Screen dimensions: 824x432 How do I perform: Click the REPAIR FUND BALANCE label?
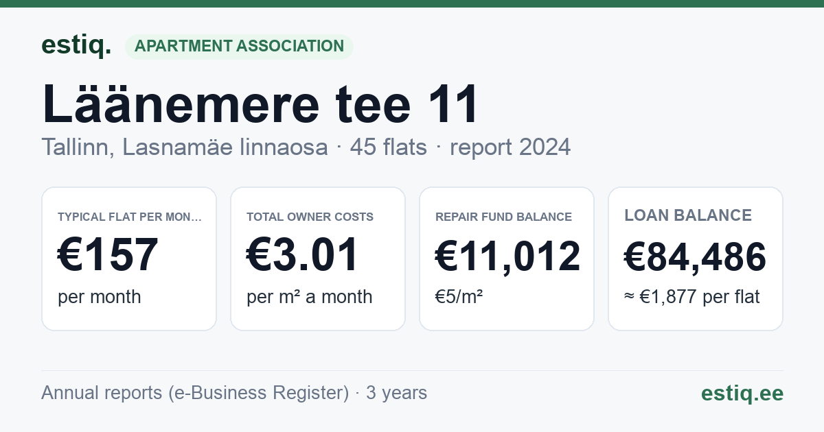point(503,217)
